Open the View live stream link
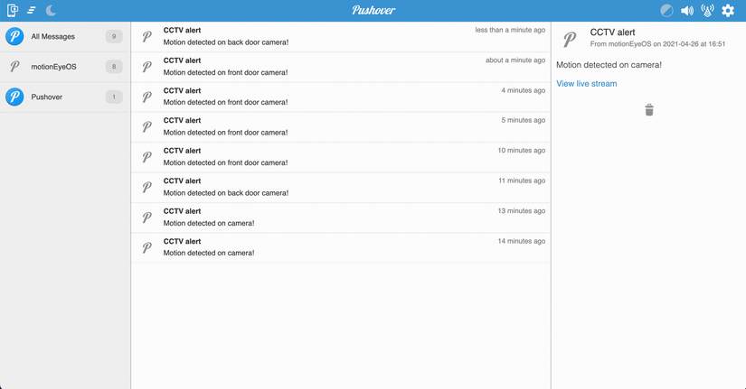Viewport: 746px width, 389px height. (586, 84)
